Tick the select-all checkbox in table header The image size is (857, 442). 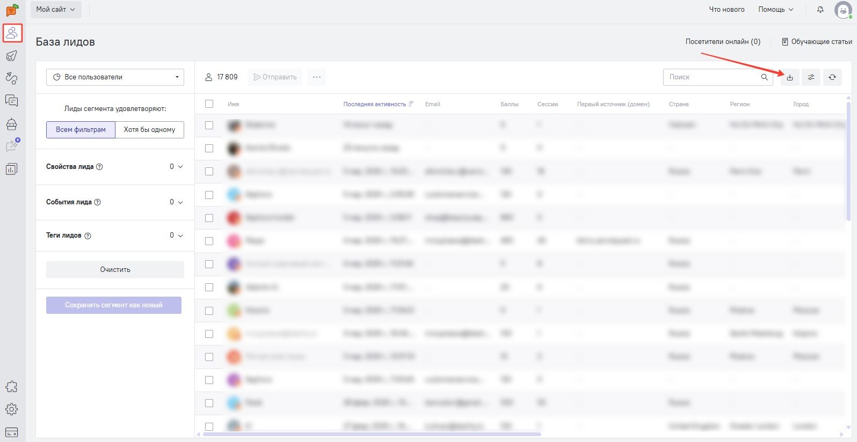(209, 104)
